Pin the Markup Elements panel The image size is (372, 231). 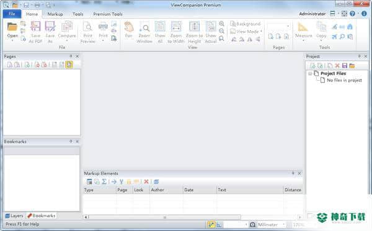click(293, 173)
